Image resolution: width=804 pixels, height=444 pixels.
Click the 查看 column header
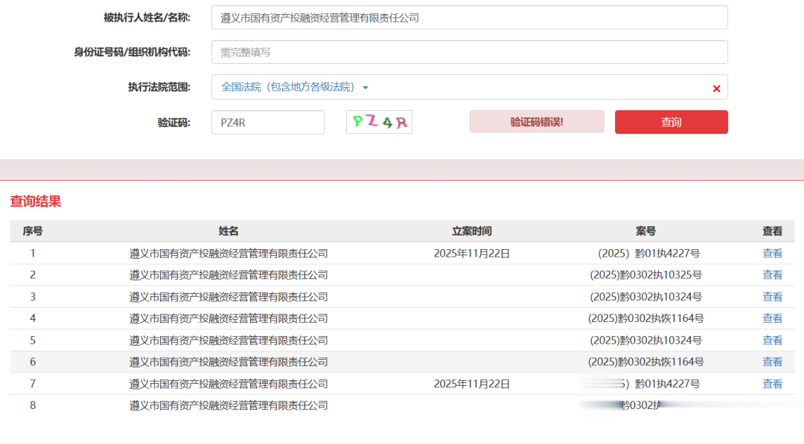click(x=772, y=231)
